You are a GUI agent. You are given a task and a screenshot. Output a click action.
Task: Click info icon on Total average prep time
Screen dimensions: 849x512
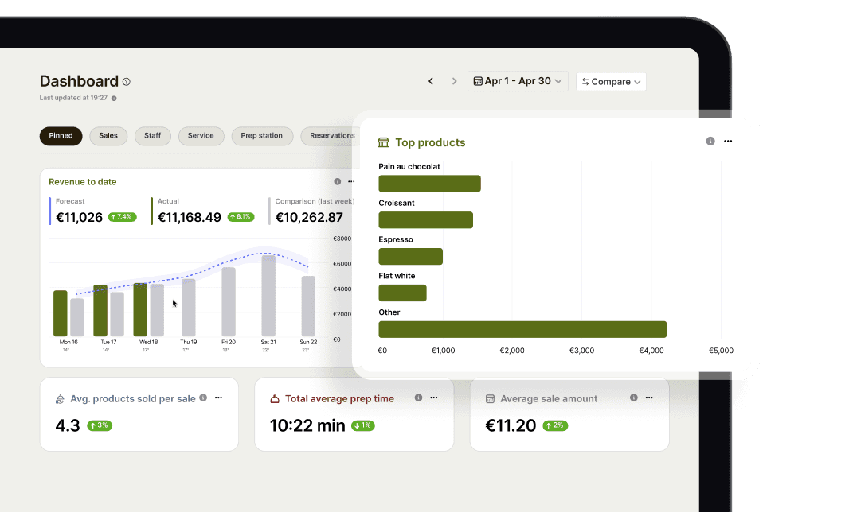(x=419, y=398)
